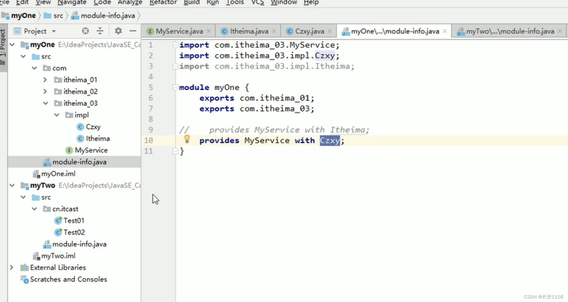Screen dimensions: 568x302
Task: Collapse the itheima_03 package
Action: 46,103
